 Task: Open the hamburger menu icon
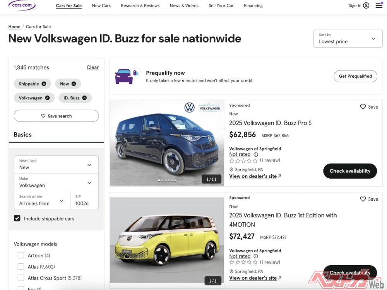pos(379,5)
